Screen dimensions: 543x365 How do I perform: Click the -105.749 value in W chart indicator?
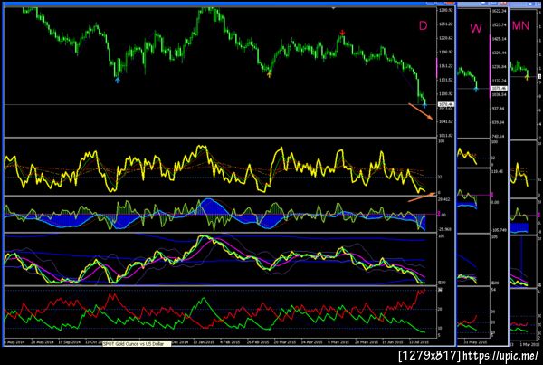499,230
